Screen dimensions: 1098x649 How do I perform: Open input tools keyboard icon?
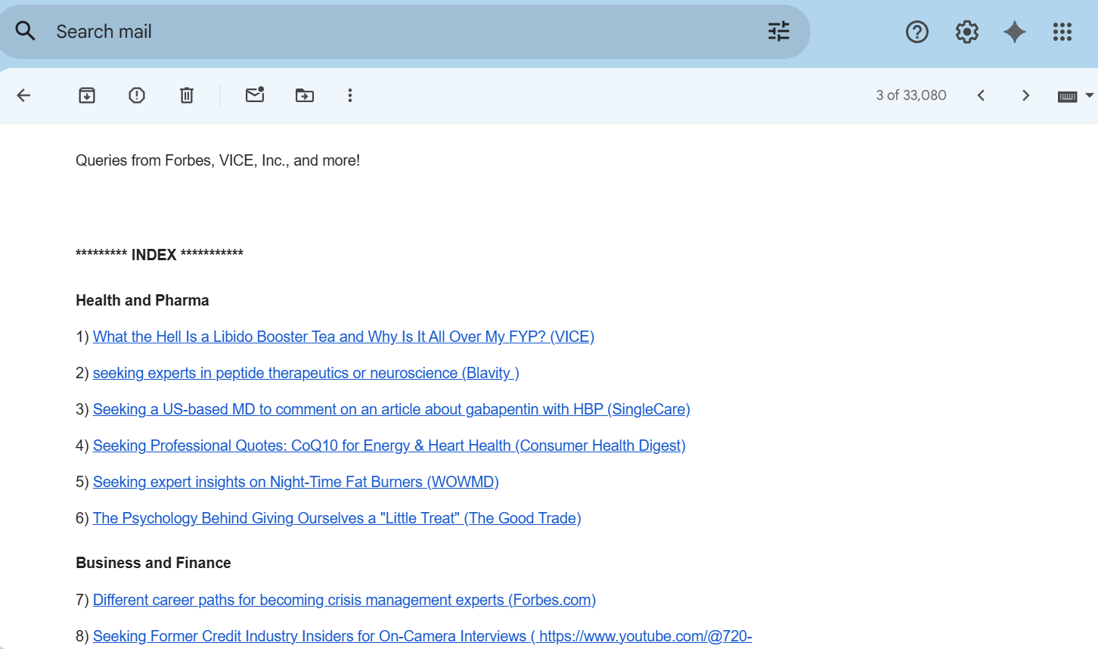(1067, 96)
